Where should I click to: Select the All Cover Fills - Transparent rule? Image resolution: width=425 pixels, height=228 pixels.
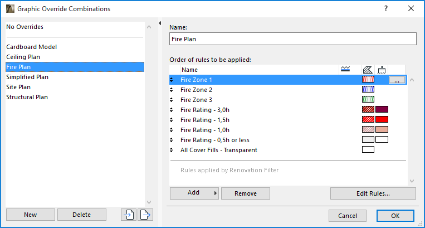[218, 150]
